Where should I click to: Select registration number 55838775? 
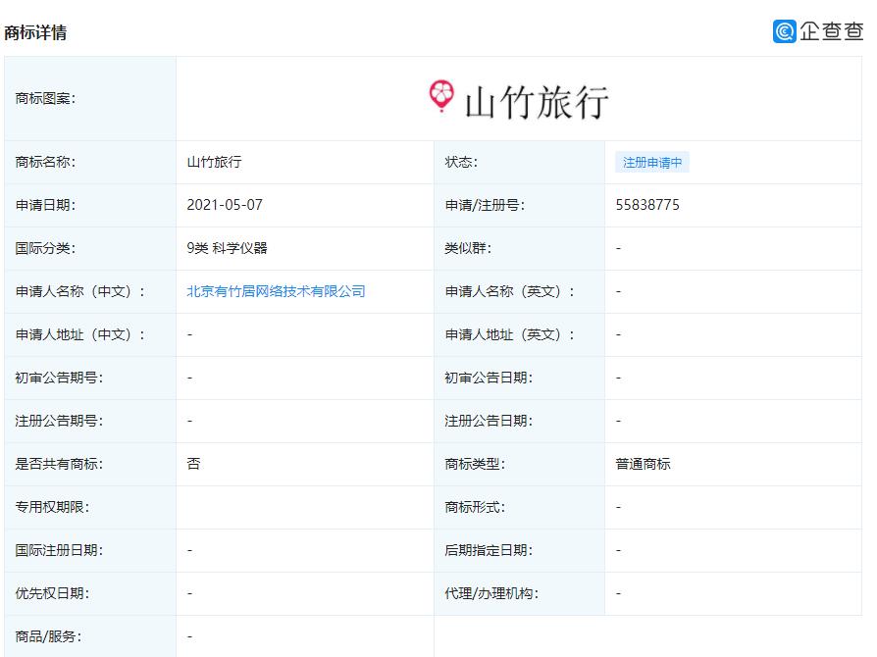(x=647, y=205)
